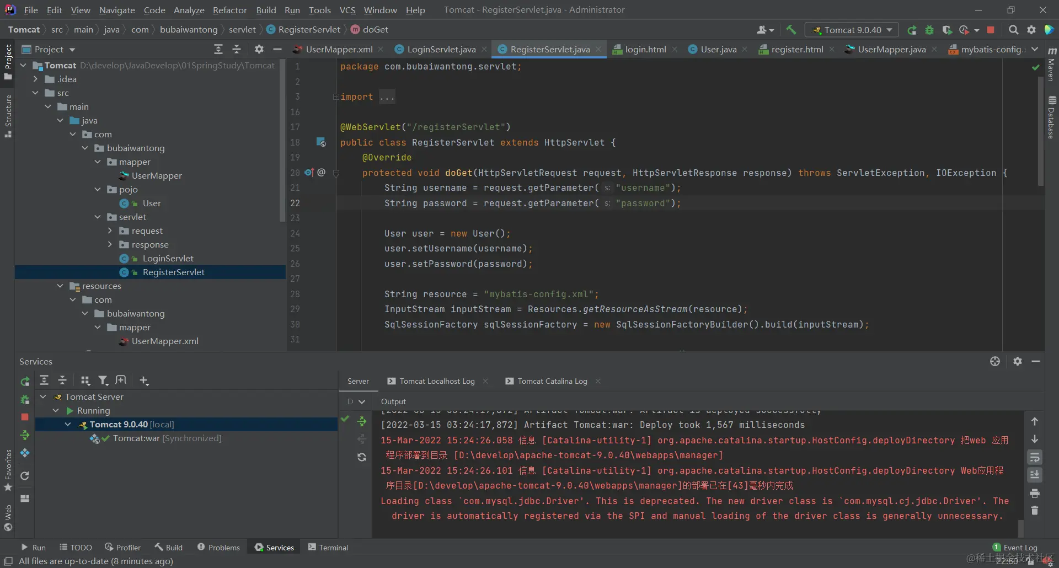
Task: Toggle scroll to end in console
Action: [x=1035, y=475]
